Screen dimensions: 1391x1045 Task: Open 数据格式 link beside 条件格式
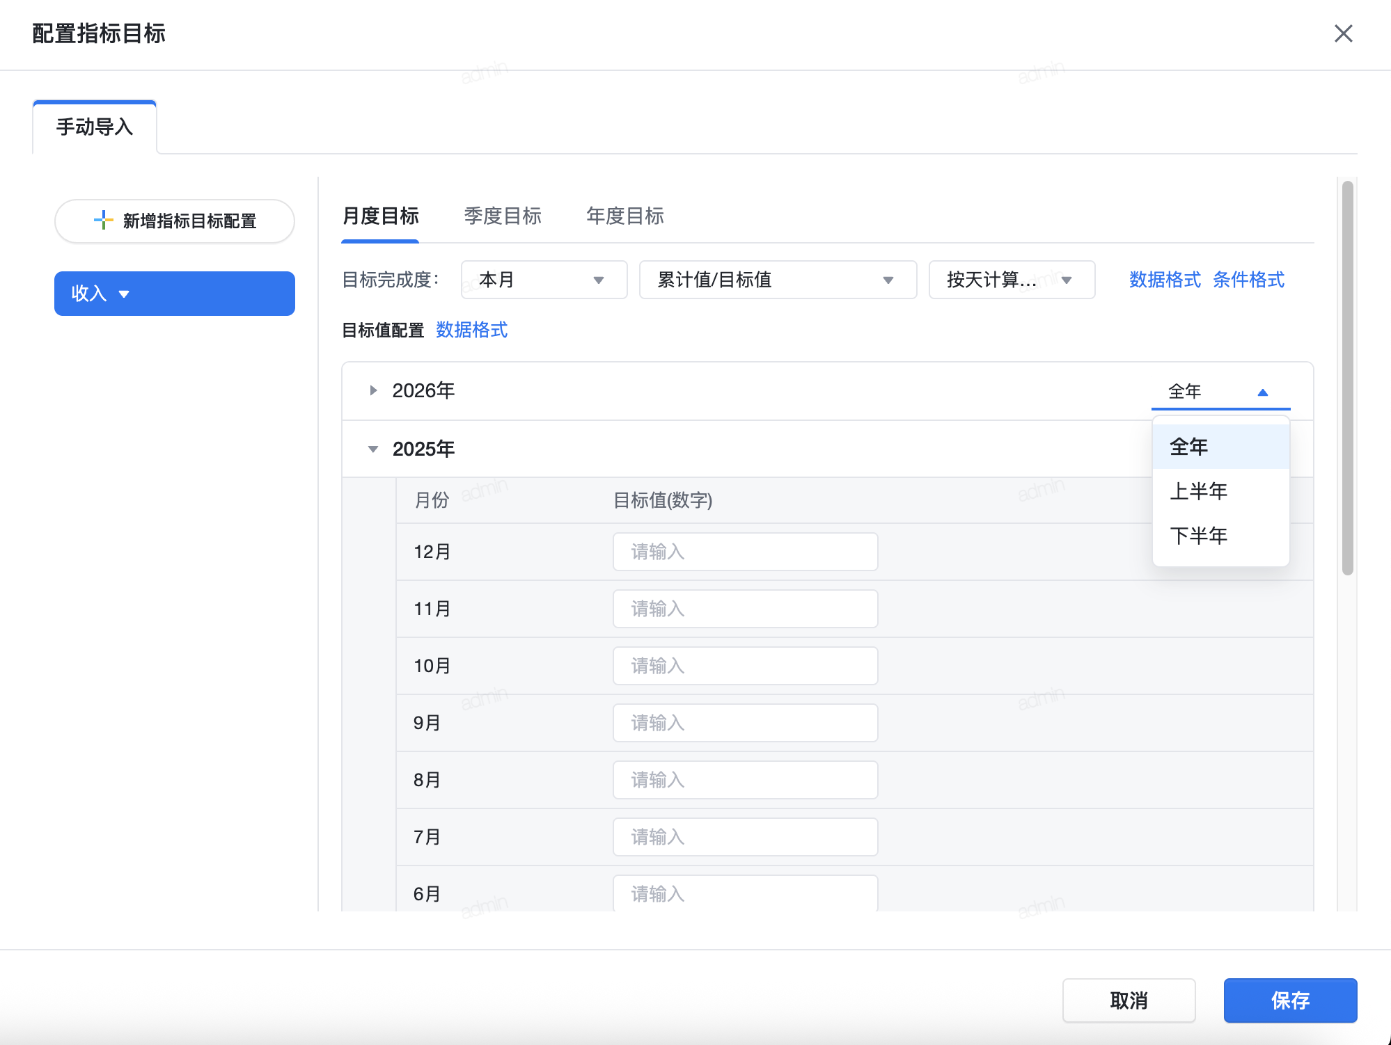[1165, 280]
